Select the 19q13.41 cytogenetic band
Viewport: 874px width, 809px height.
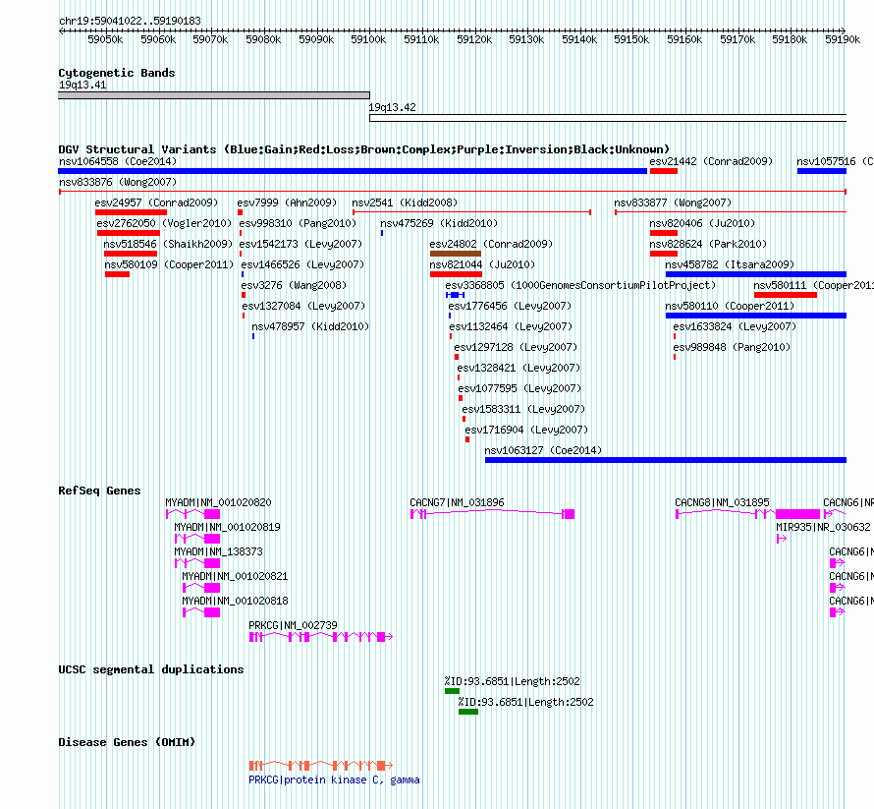pos(213,95)
